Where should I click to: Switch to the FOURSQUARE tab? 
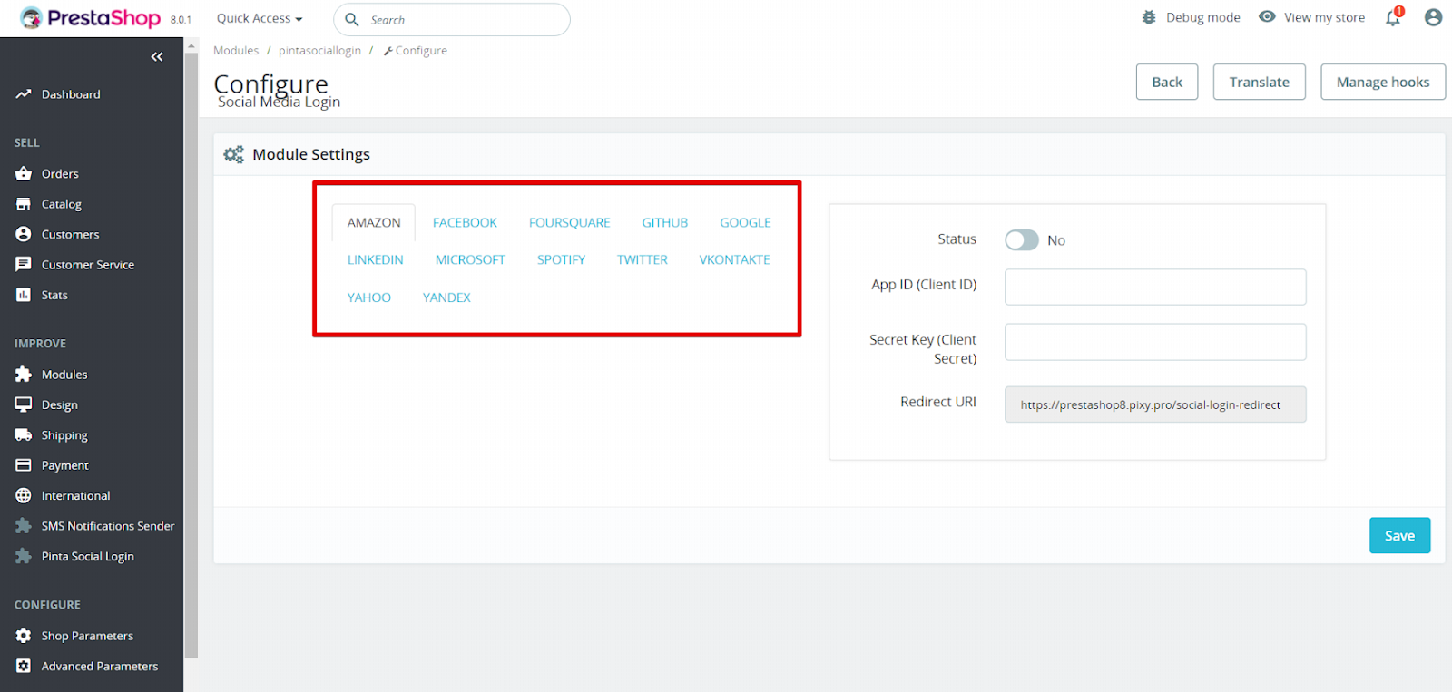pyautogui.click(x=570, y=223)
